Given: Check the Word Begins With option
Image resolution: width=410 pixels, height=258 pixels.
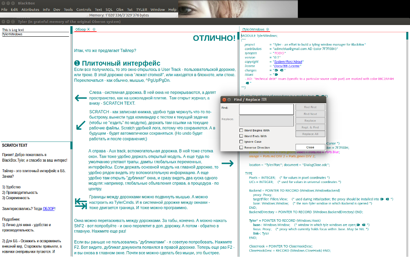Looking at the screenshot, I should point(241,130).
